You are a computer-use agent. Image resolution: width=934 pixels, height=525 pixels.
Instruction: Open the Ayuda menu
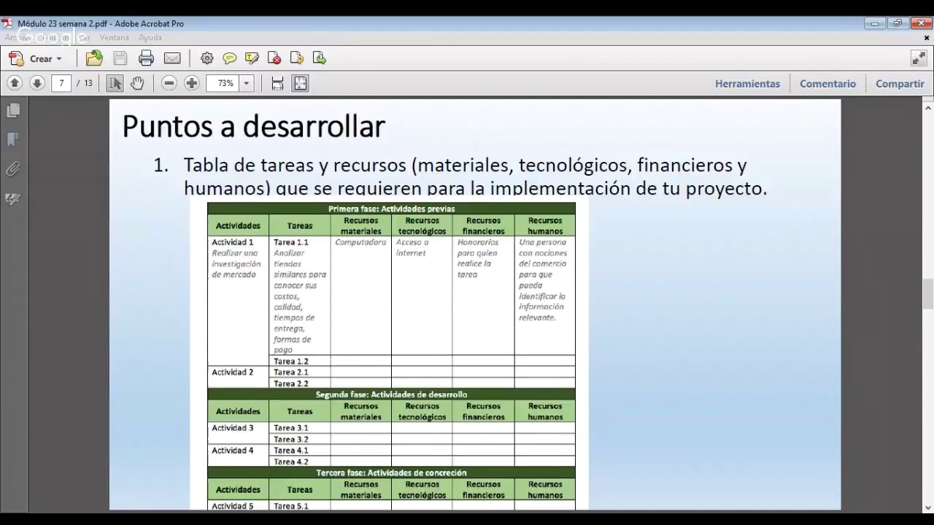[150, 37]
